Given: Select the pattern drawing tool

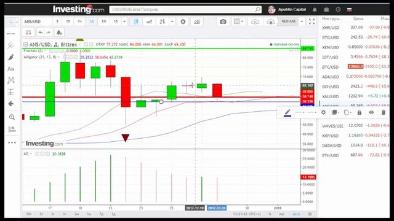Looking at the screenshot, I should click(x=11, y=80).
